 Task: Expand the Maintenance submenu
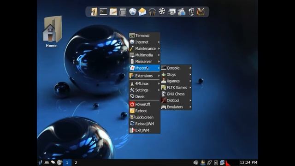point(144,48)
